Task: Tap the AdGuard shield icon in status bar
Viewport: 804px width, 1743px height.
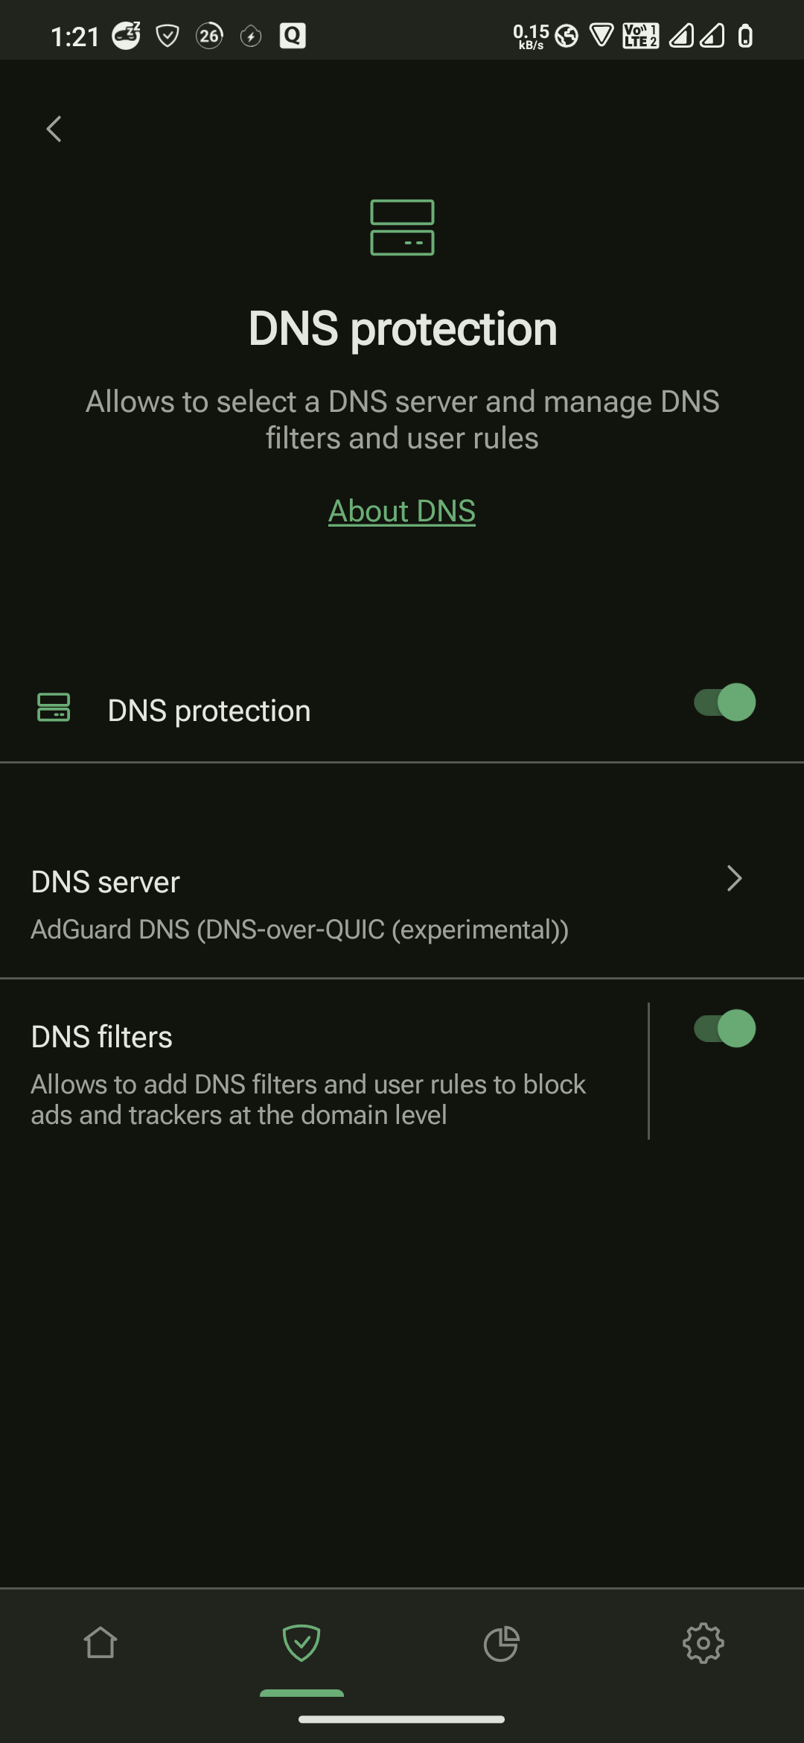Action: [167, 35]
